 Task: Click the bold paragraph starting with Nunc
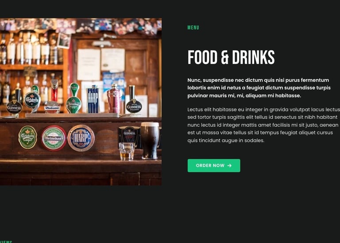coord(259,88)
